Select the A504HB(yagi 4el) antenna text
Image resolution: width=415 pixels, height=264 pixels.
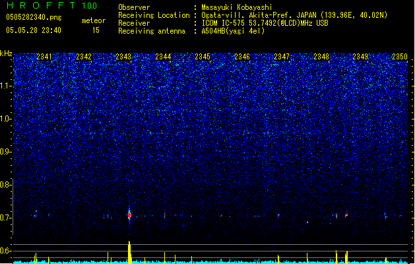click(233, 31)
